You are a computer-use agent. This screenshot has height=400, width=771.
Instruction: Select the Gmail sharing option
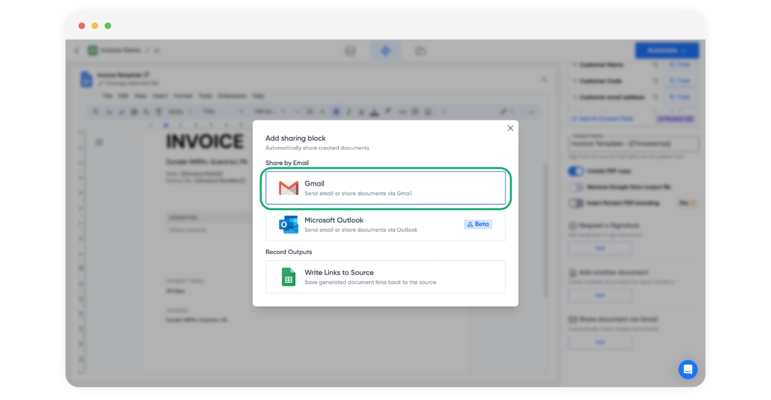click(x=385, y=188)
